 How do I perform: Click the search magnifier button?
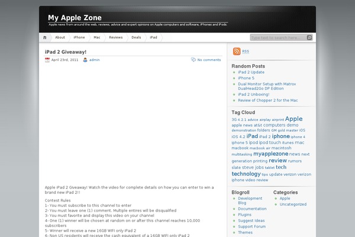[x=309, y=38]
